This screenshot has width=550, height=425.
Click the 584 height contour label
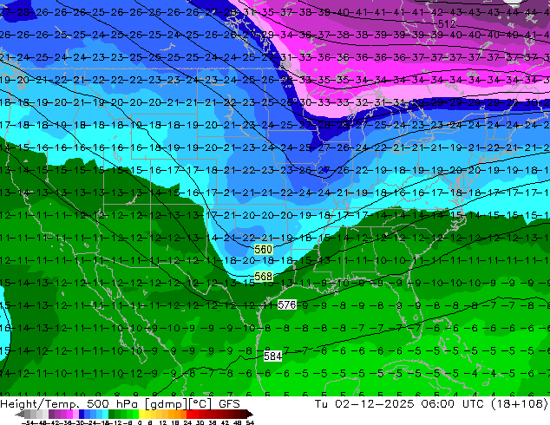272,356
